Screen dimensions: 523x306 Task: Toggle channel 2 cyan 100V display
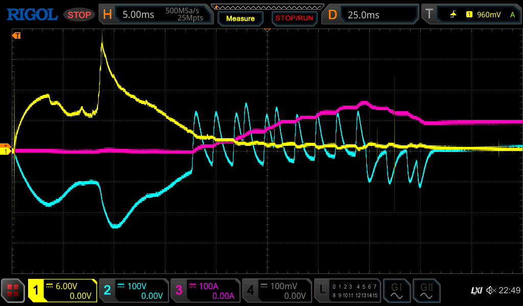[133, 291]
